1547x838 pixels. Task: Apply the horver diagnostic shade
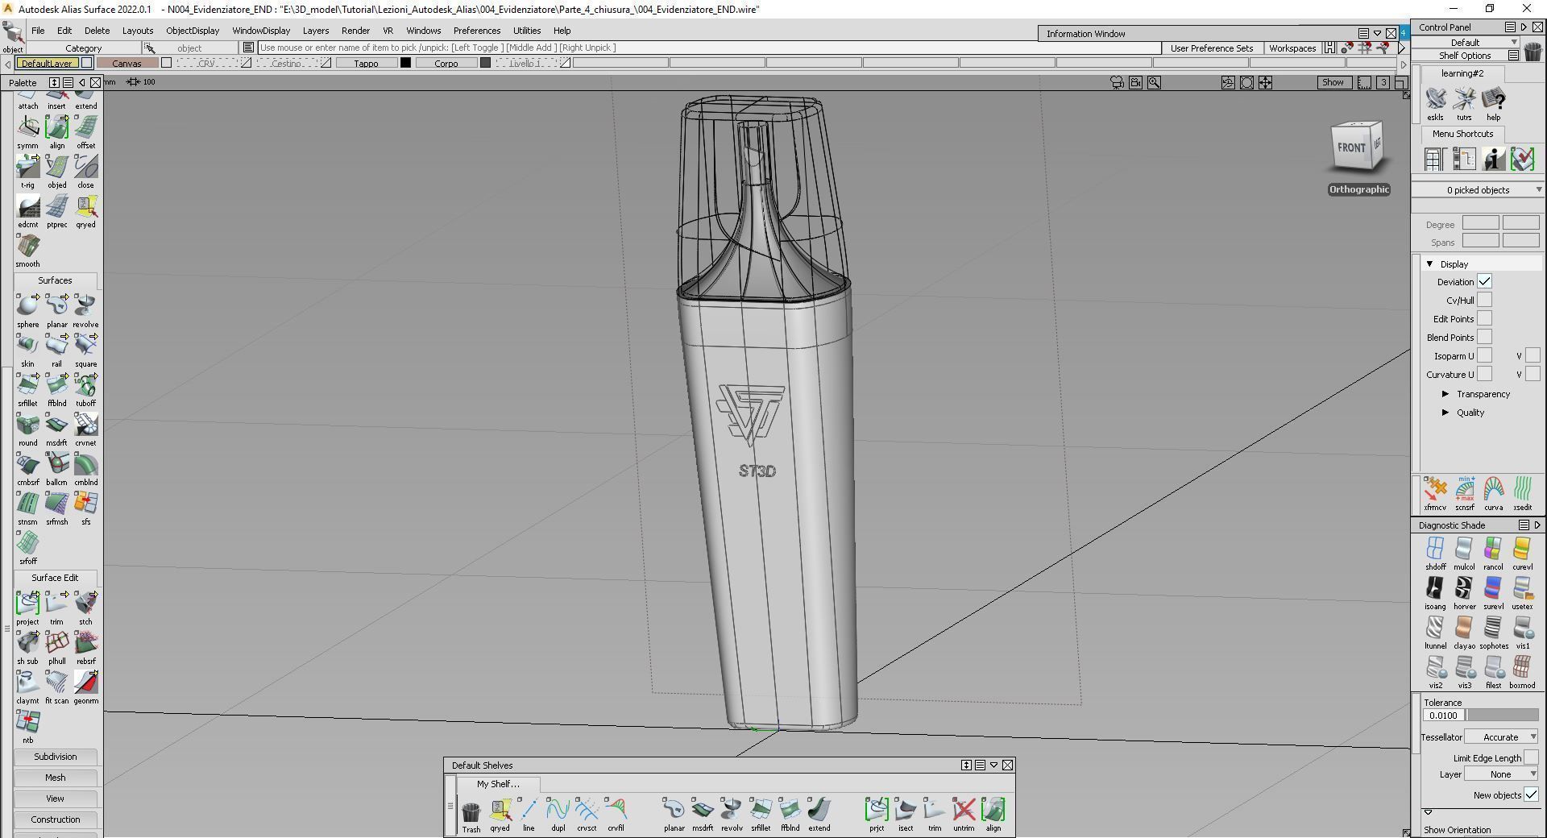(x=1464, y=588)
